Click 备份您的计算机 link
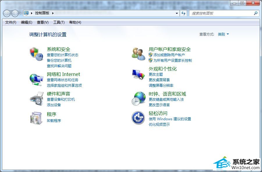This screenshot has height=172, width=262. (59, 60)
